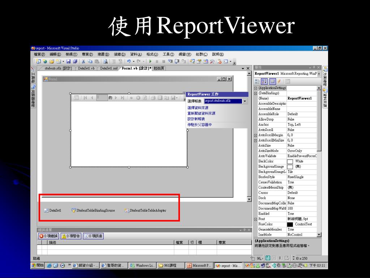370x278 pixels.
Task: Switch to students.rdlc [設計] tab
Action: (x=58, y=68)
